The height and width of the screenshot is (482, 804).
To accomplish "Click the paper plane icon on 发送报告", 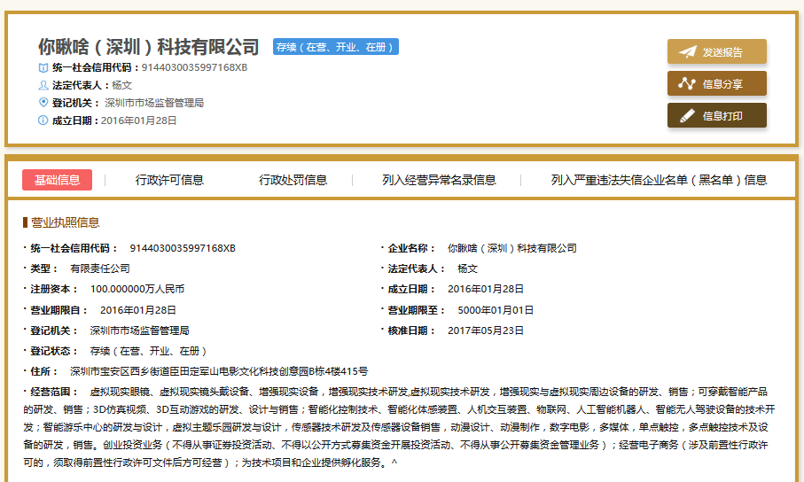I will 687,52.
